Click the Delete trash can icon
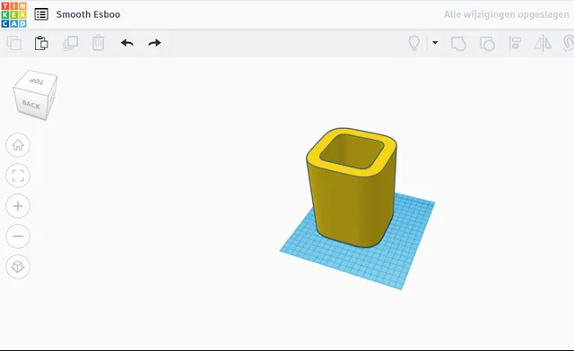The width and height of the screenshot is (574, 351). tap(98, 43)
